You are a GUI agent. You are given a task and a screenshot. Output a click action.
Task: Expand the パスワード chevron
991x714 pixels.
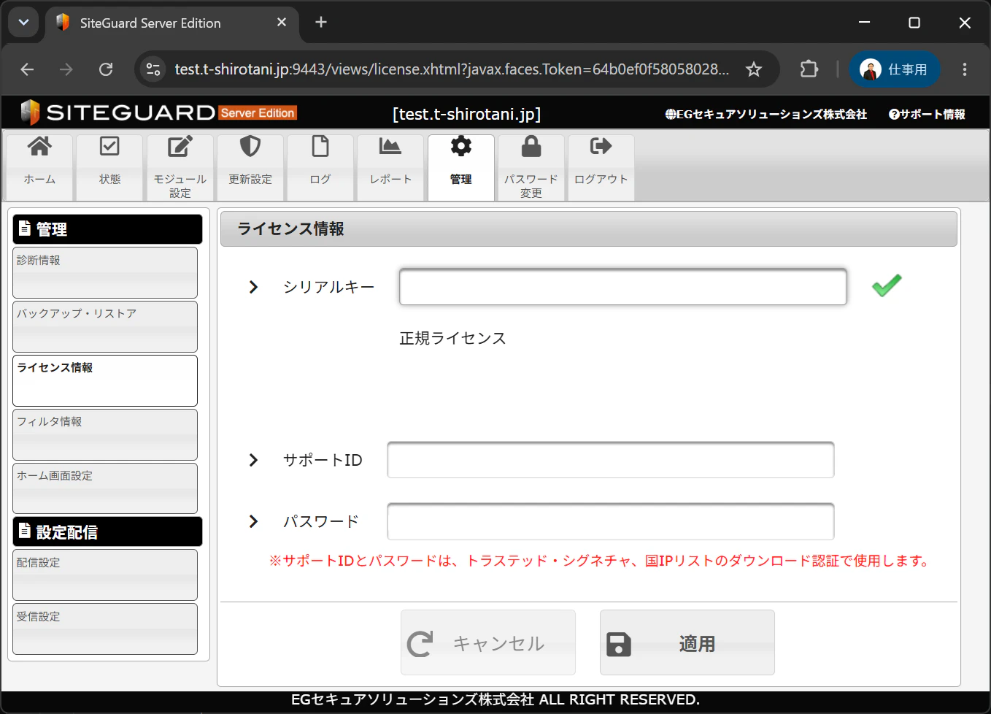(253, 521)
